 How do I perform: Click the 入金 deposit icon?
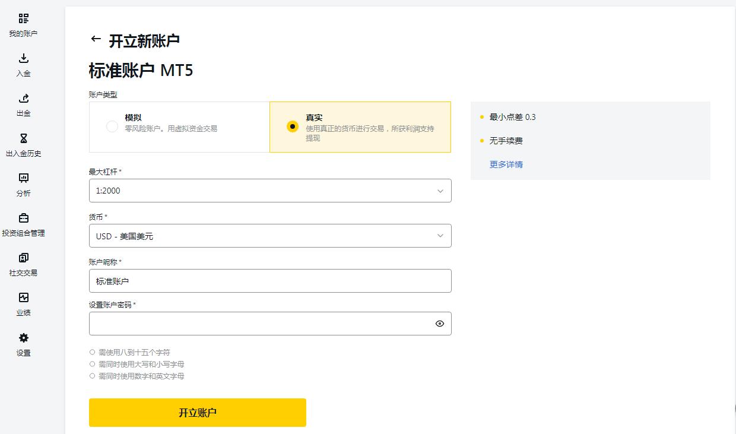point(23,58)
